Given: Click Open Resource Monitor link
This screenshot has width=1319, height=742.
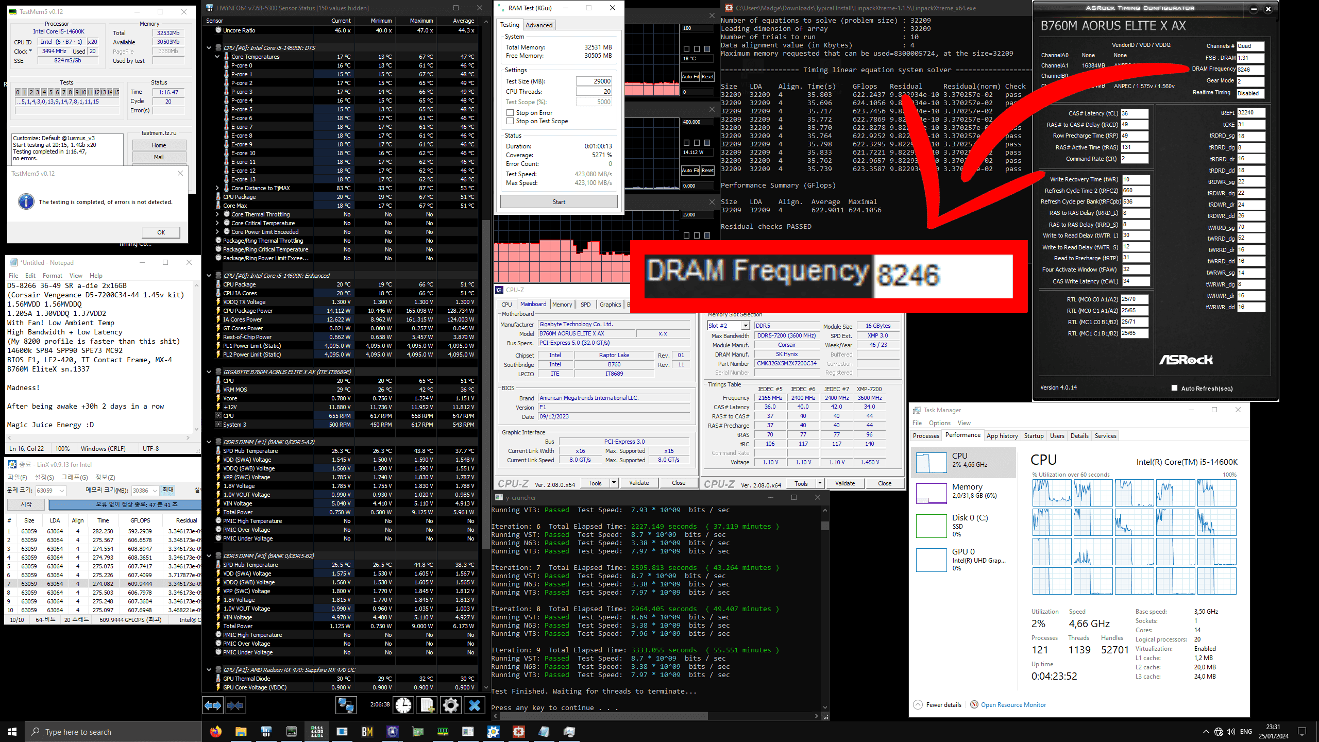Looking at the screenshot, I should pyautogui.click(x=1013, y=704).
